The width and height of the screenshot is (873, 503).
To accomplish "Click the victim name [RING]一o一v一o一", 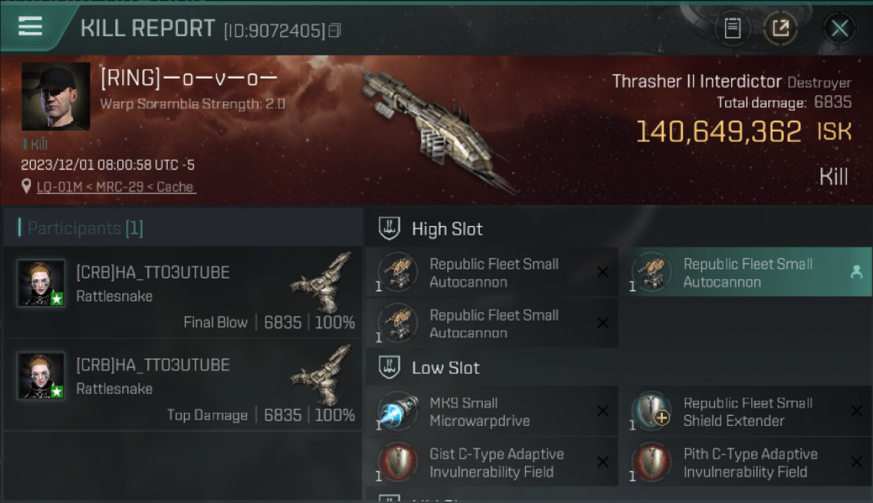I will click(x=189, y=79).
